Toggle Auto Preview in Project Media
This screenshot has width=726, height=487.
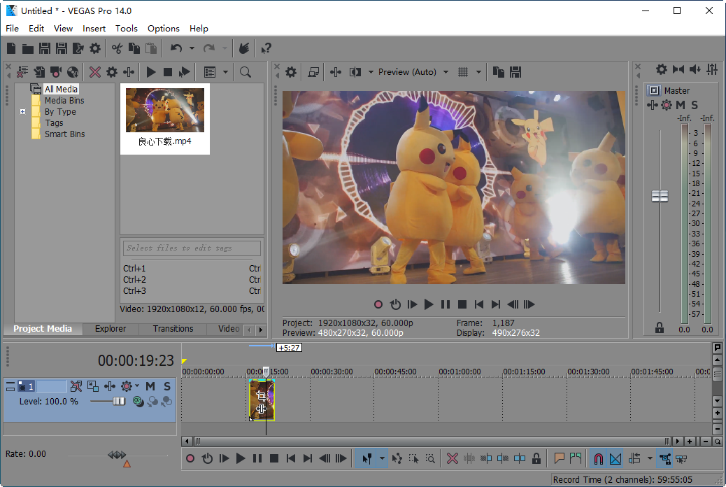[x=184, y=72]
